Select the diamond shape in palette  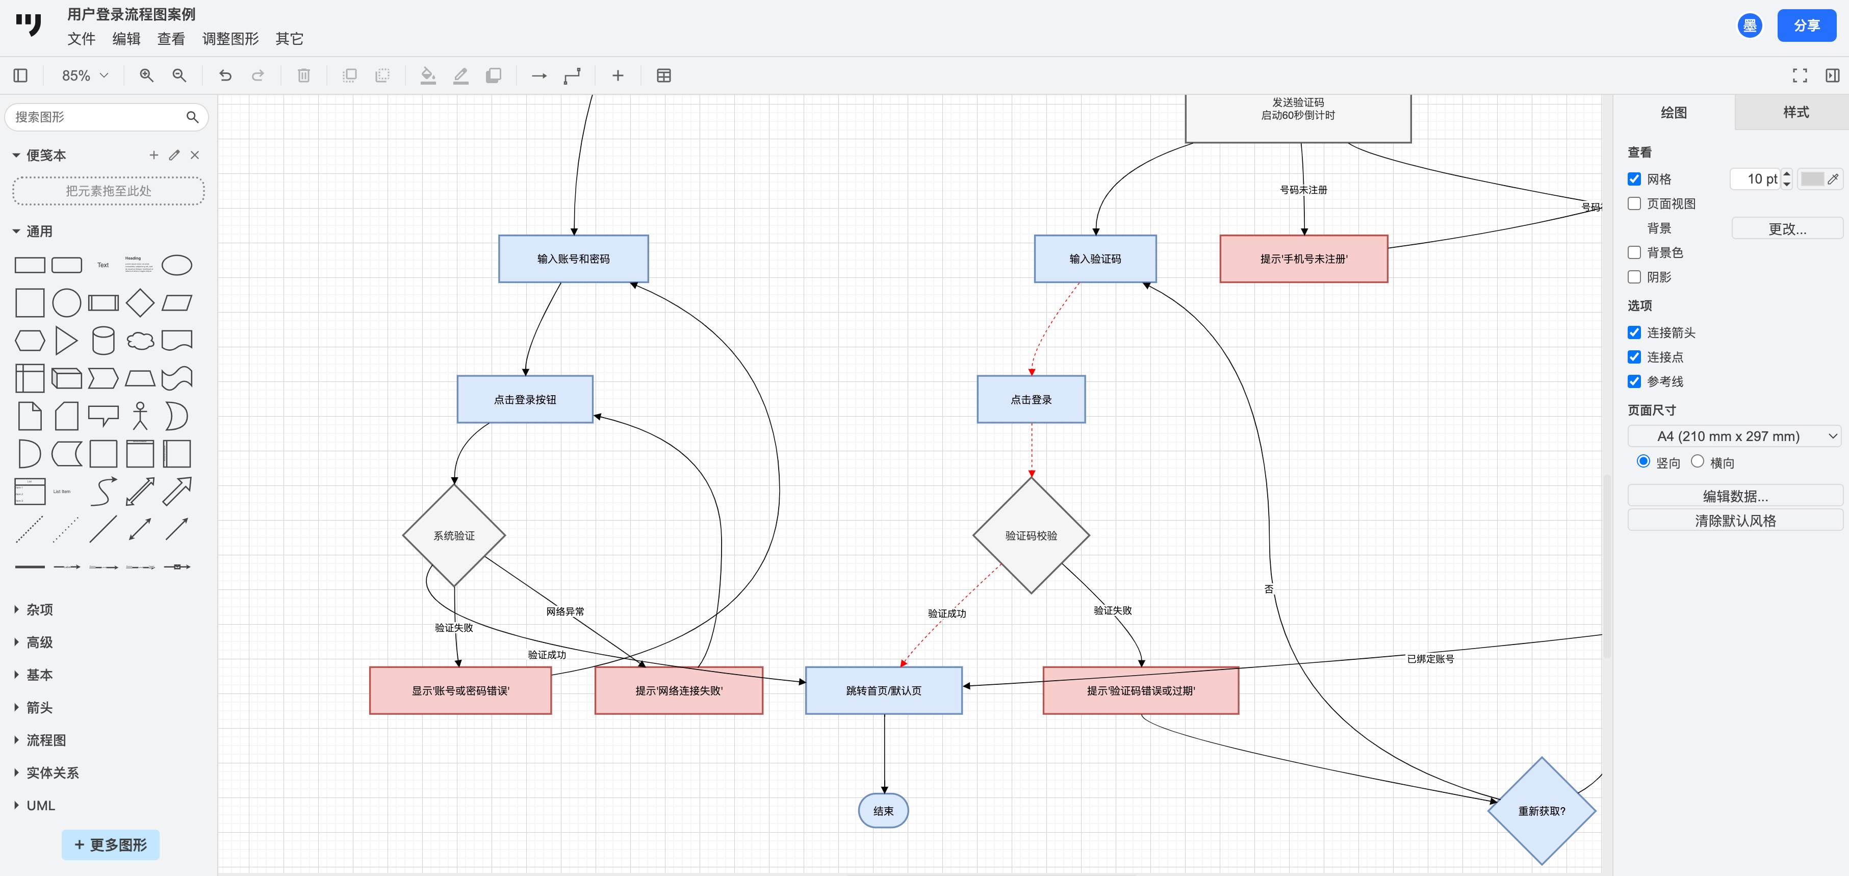click(140, 303)
